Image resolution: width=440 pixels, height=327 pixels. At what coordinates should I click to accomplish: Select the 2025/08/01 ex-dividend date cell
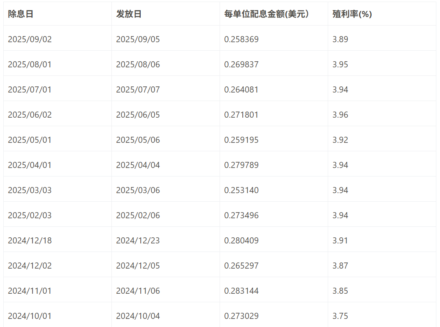coord(29,64)
